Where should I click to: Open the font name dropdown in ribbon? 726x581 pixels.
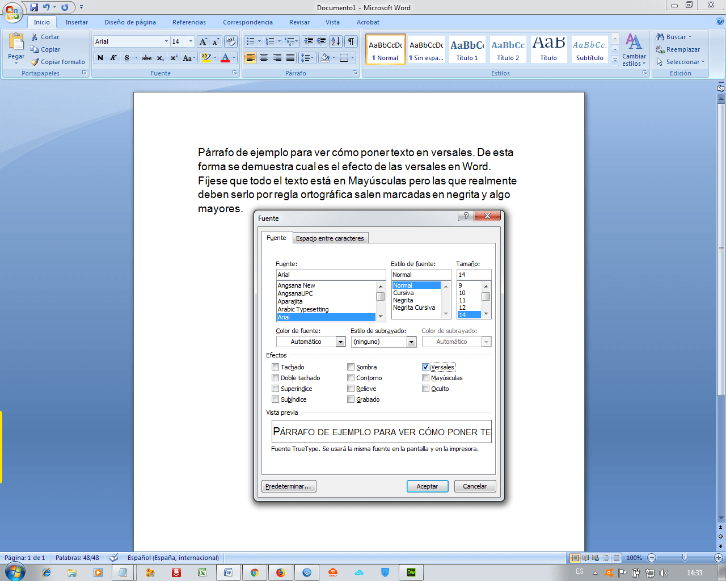pos(166,41)
